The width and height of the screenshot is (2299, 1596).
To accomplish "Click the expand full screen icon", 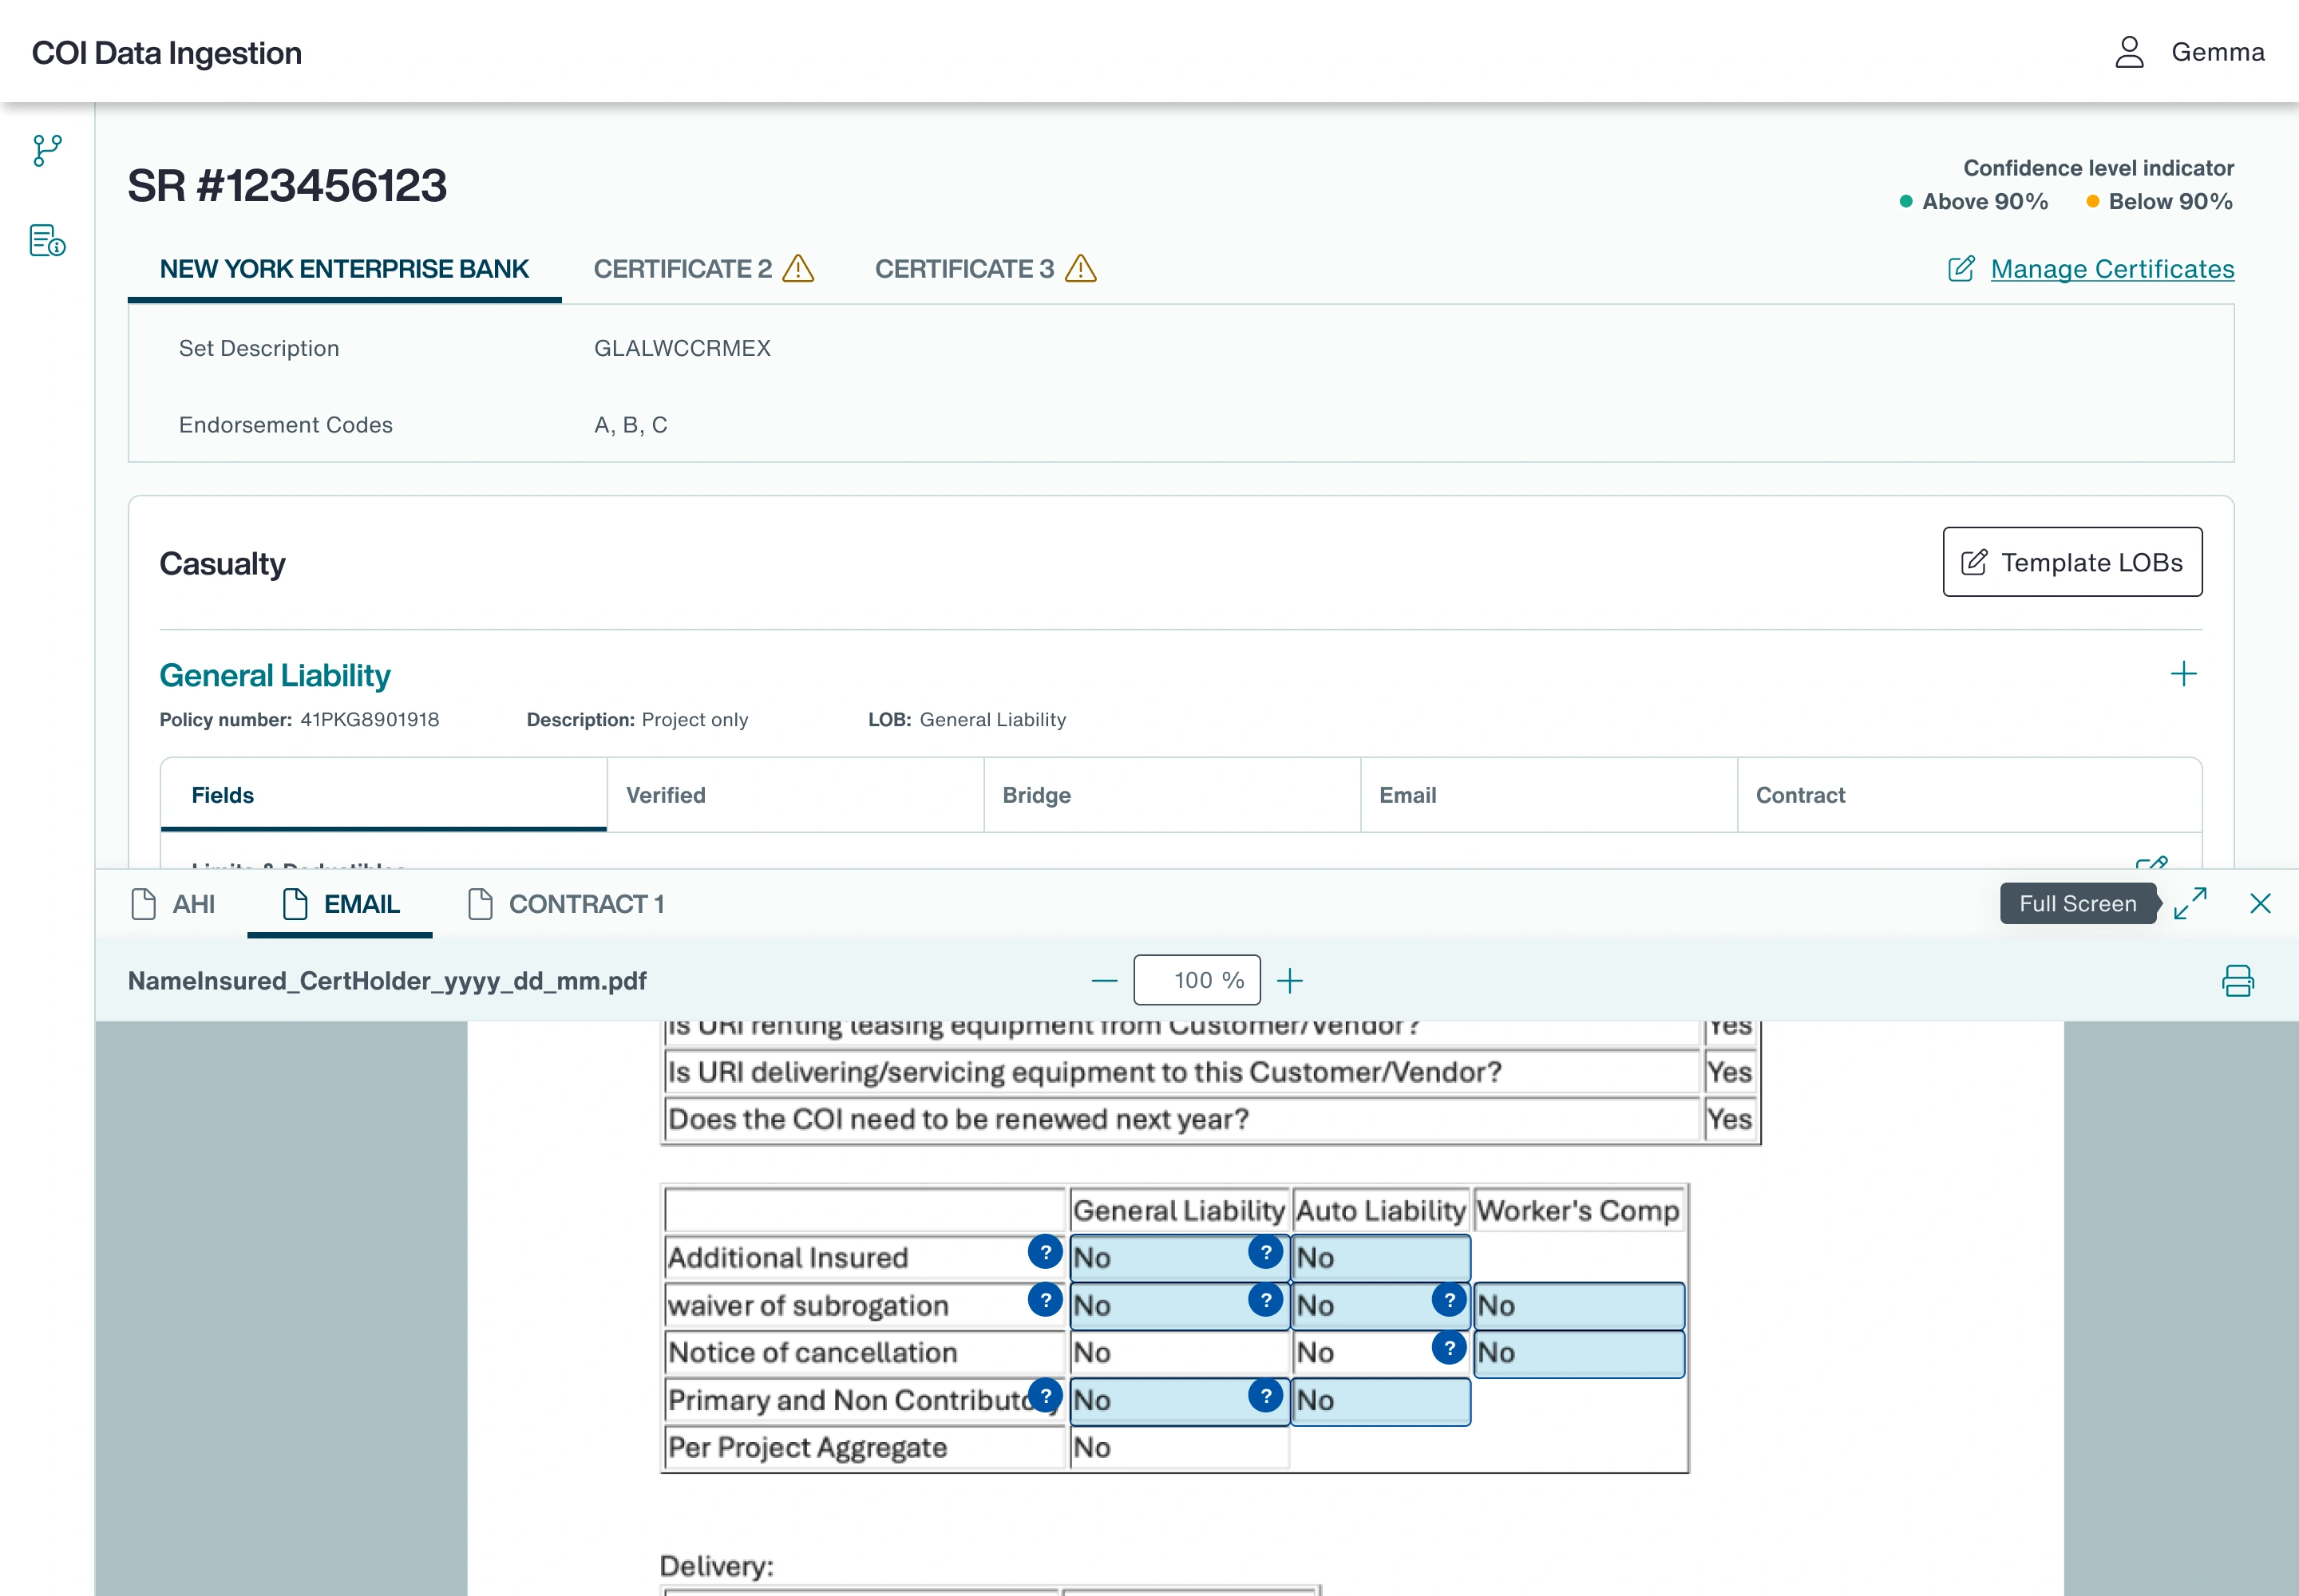I will [2190, 904].
